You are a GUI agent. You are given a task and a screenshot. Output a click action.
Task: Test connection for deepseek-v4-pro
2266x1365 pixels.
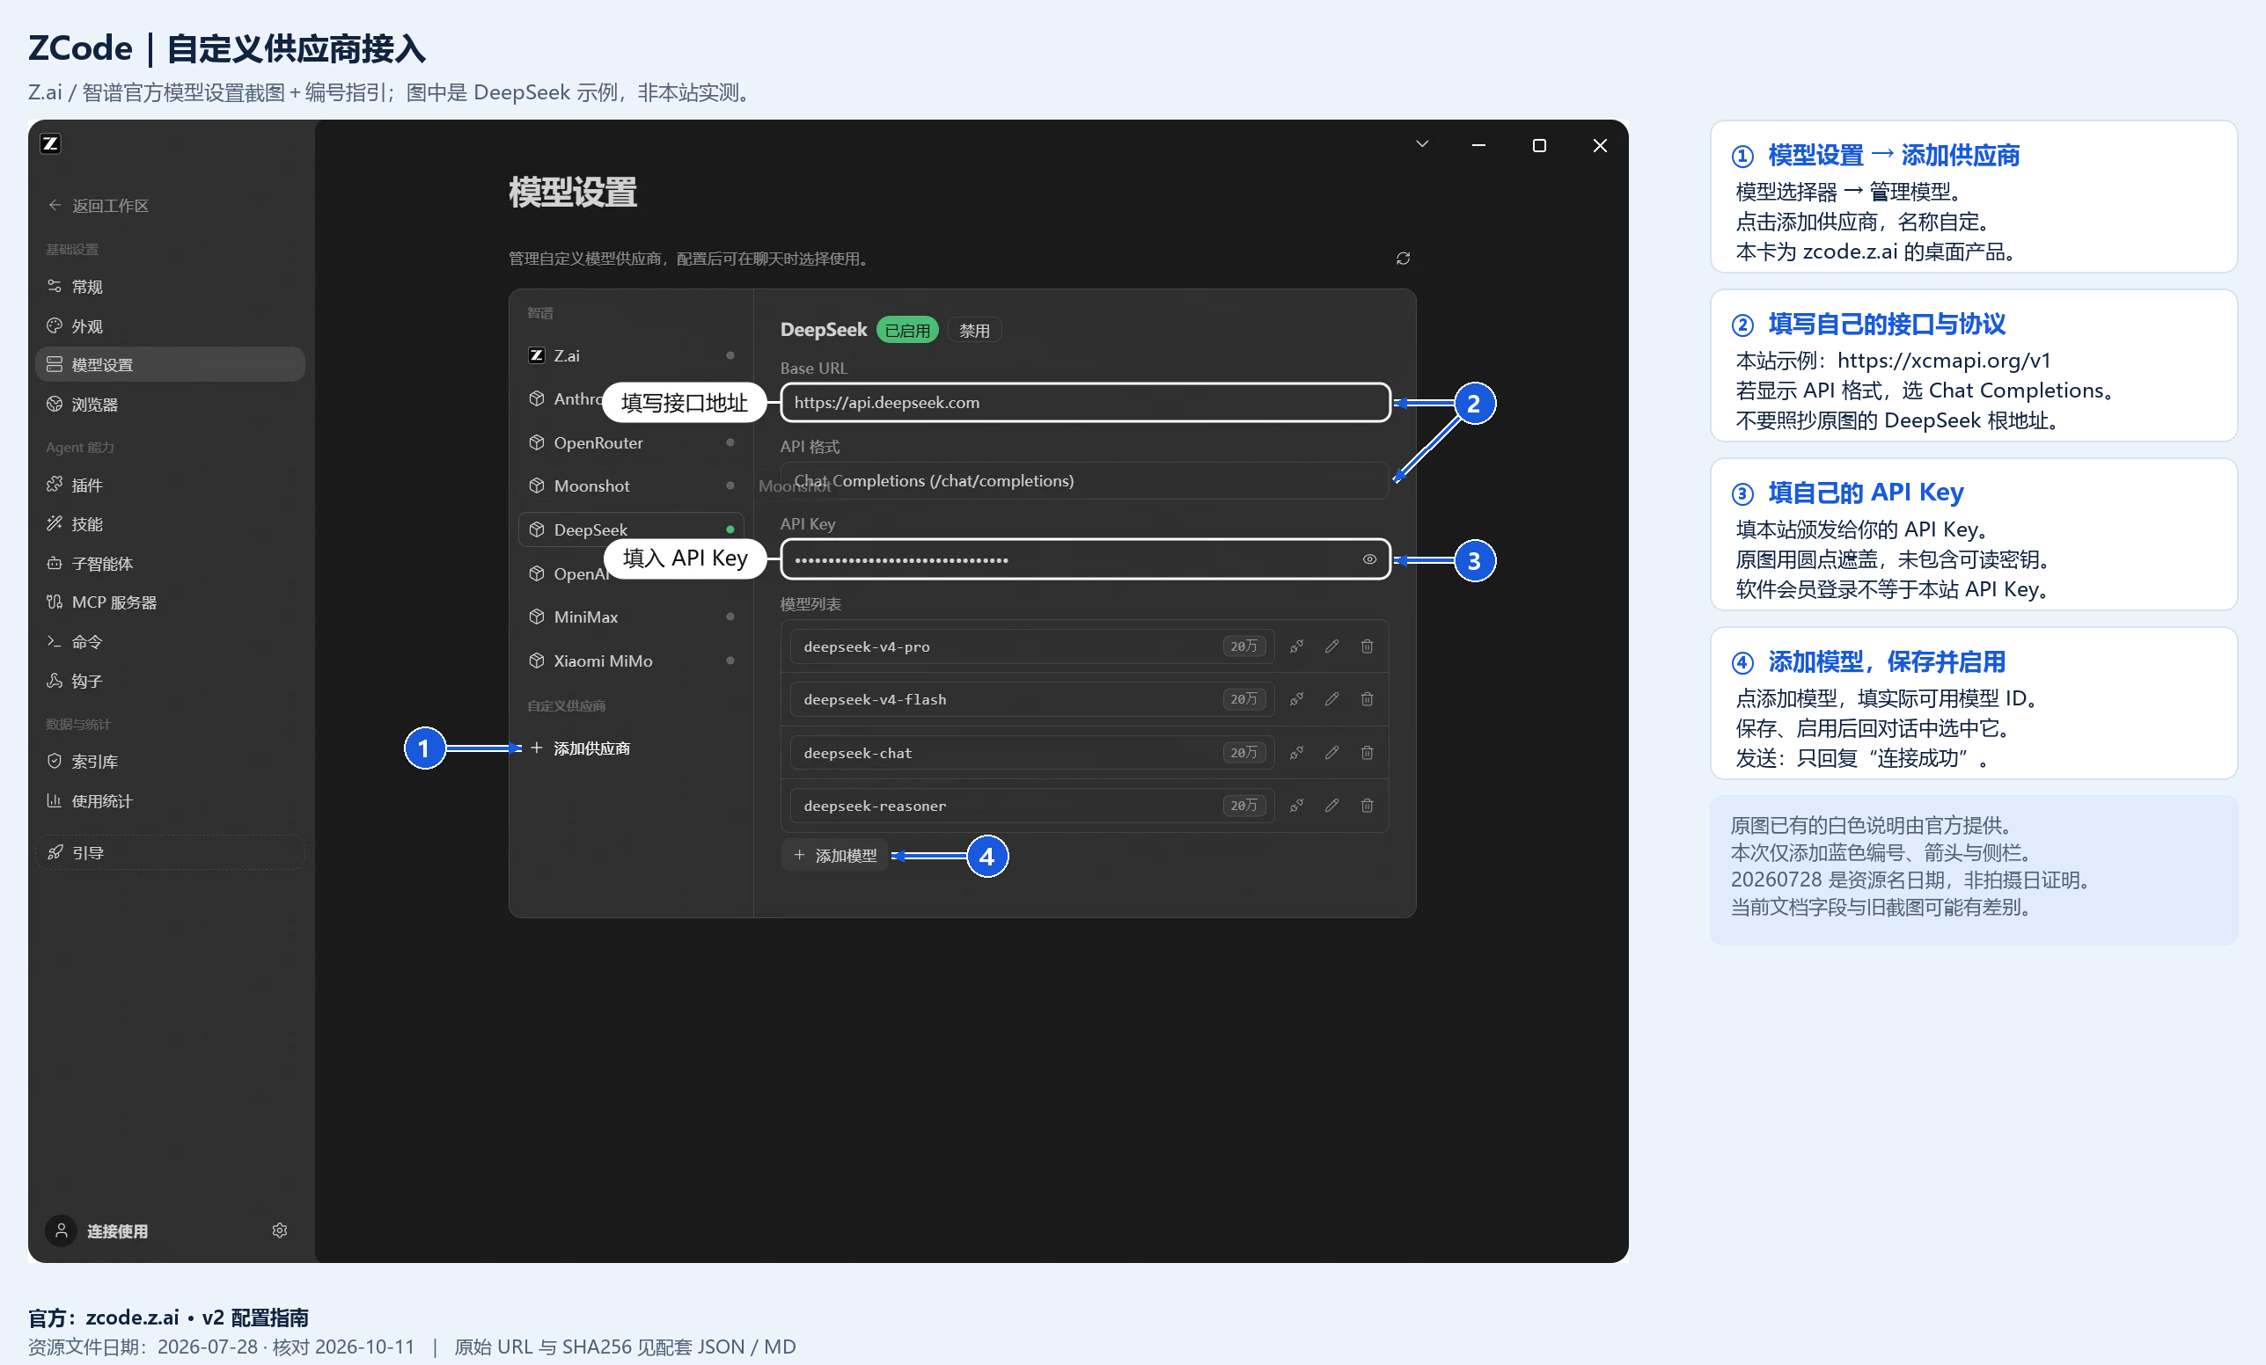point(1297,646)
